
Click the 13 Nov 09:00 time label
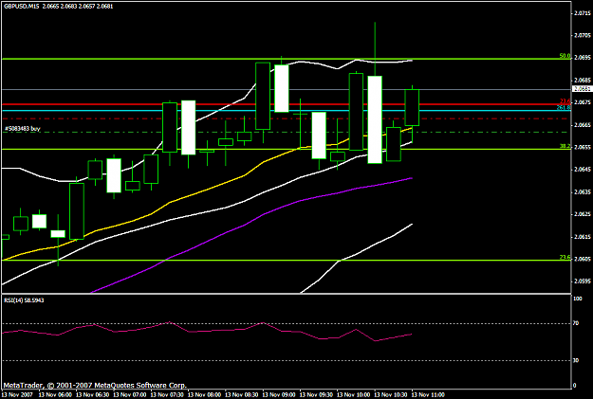279,394
